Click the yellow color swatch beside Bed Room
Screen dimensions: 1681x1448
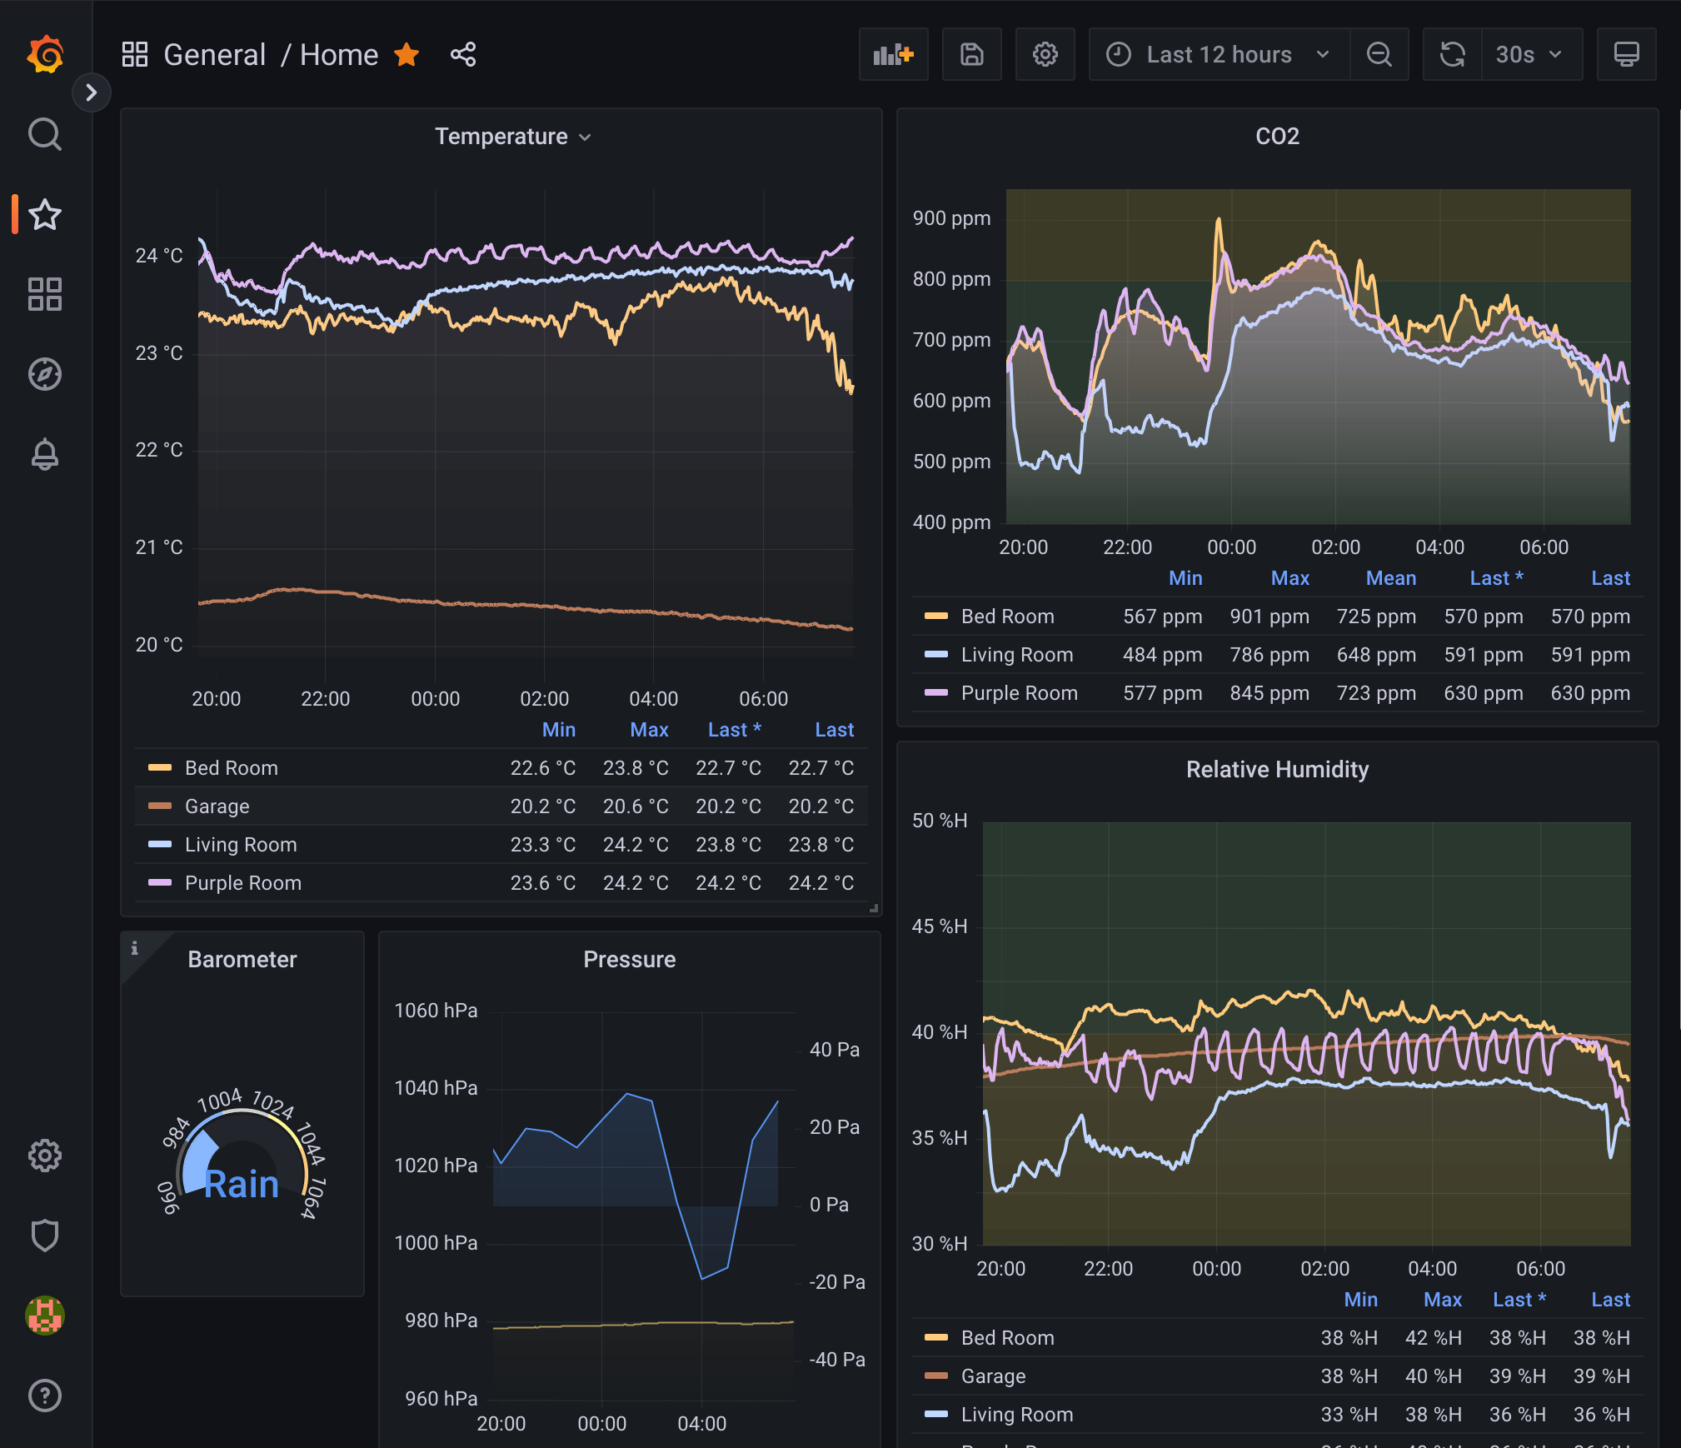point(160,767)
